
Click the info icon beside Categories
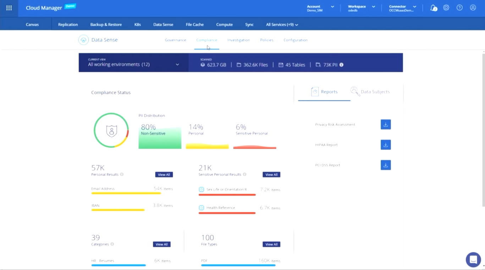[112, 244]
